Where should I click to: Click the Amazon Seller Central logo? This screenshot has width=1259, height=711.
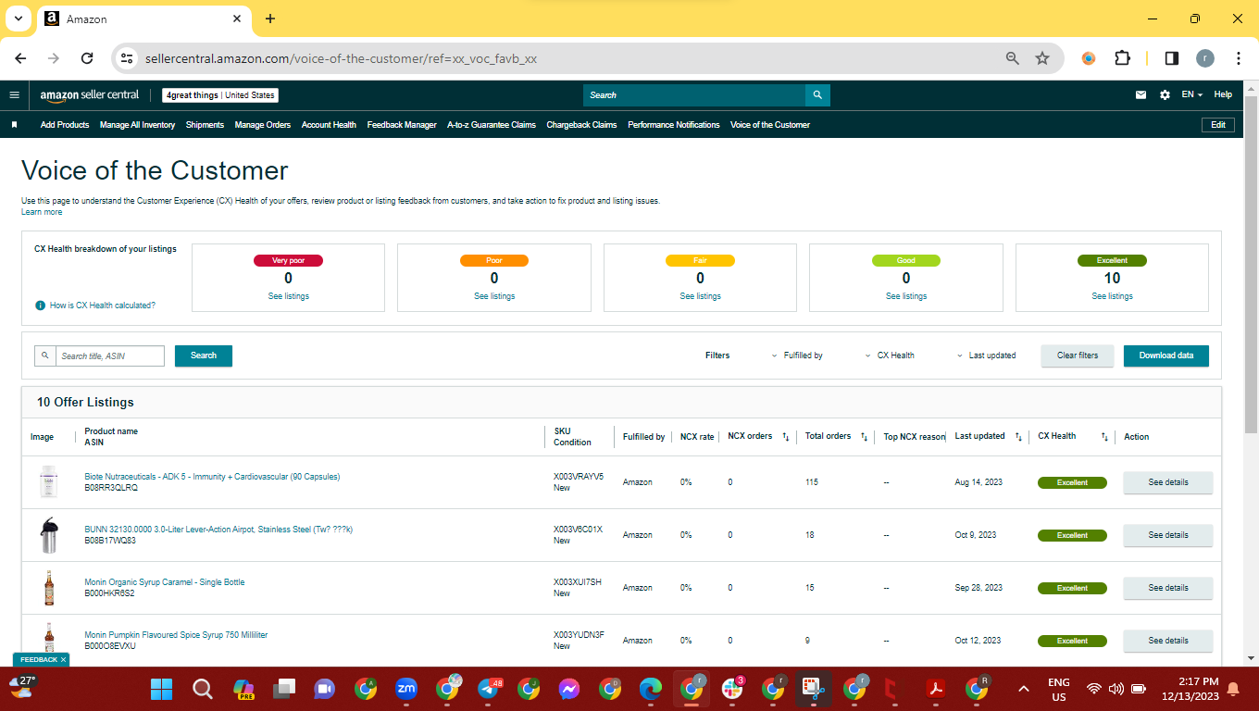click(x=90, y=94)
